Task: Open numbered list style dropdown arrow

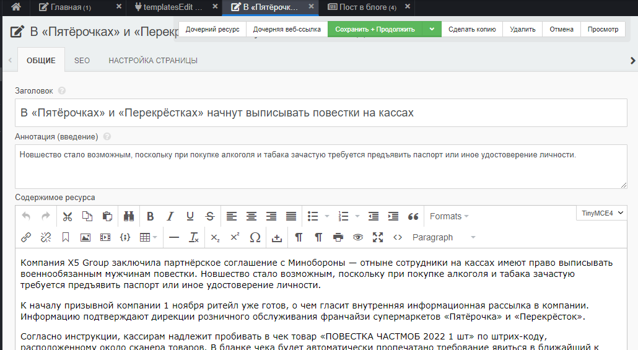Action: (357, 216)
